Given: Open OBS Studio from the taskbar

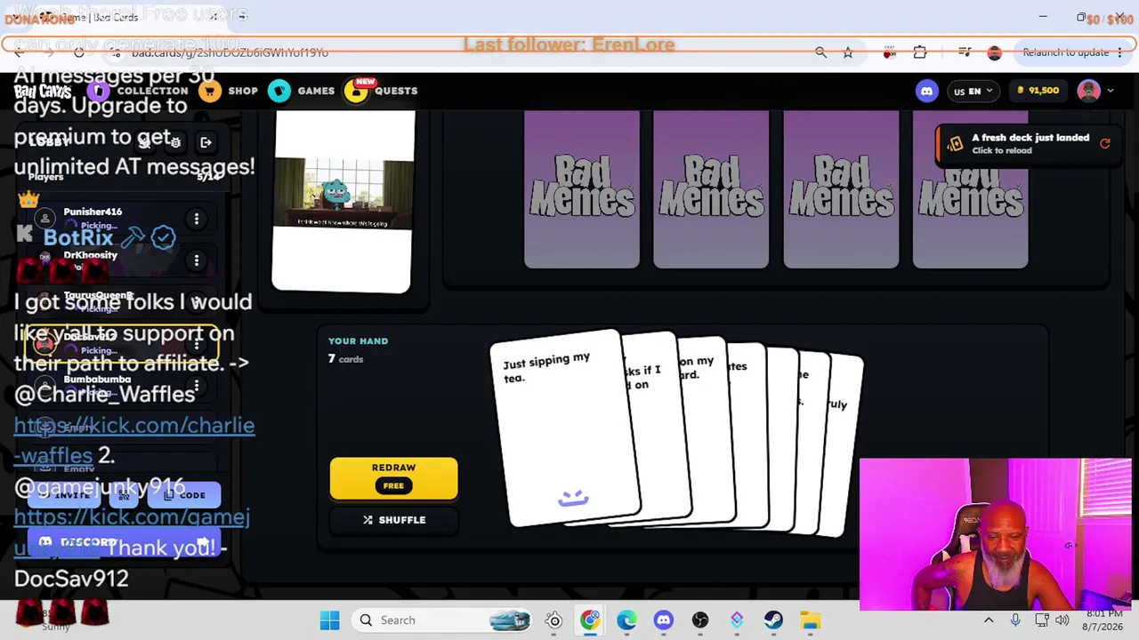Looking at the screenshot, I should point(699,620).
